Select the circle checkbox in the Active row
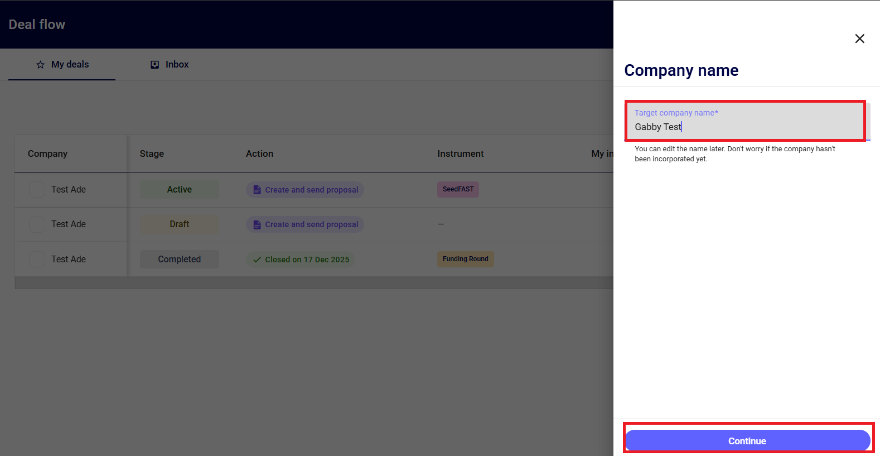 37,190
